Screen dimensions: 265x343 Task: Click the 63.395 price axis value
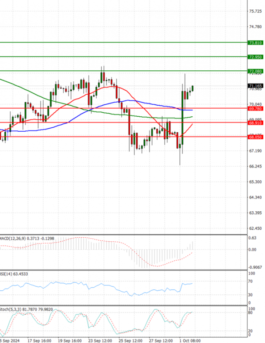(255, 213)
